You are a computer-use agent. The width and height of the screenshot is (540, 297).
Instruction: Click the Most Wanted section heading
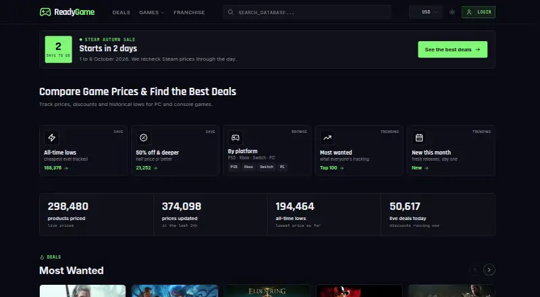pyautogui.click(x=72, y=271)
